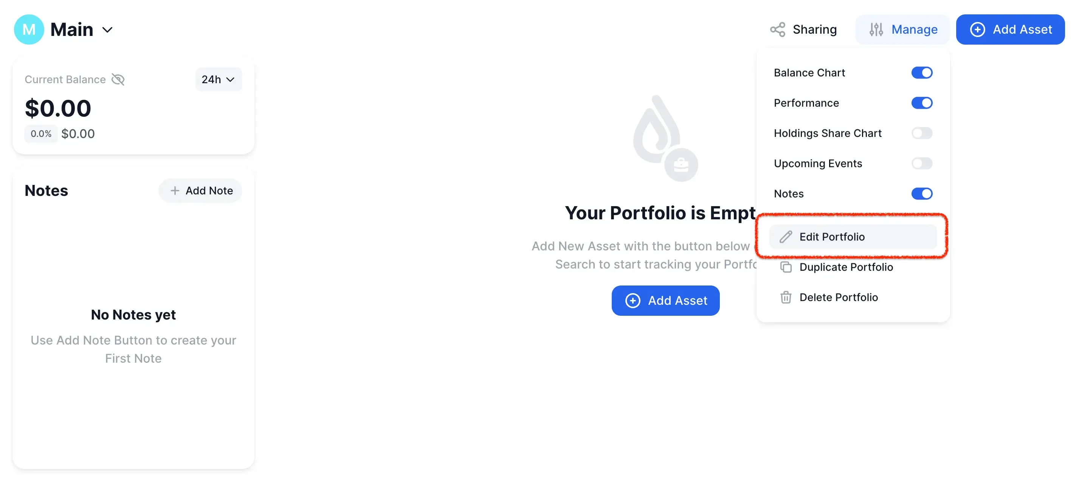
Task: Enable the Holdings Share Chart toggle
Action: click(x=922, y=133)
